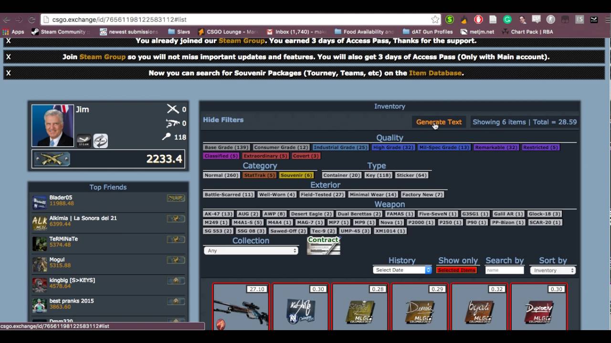Open Steam Group link in second banner
The height and width of the screenshot is (343, 611).
pos(103,57)
